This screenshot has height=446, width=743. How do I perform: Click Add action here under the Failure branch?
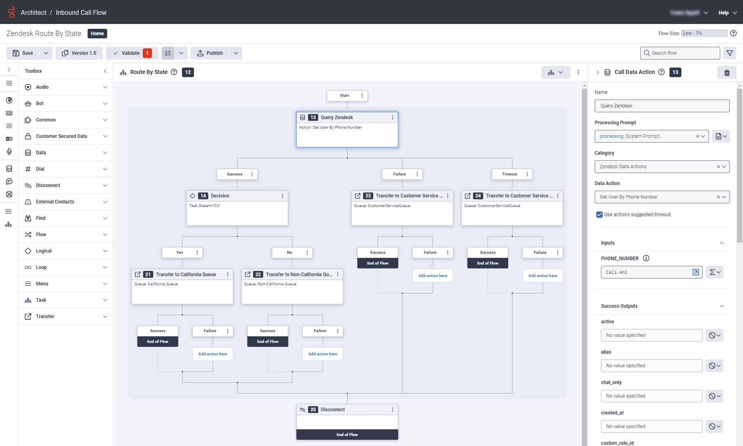[432, 275]
